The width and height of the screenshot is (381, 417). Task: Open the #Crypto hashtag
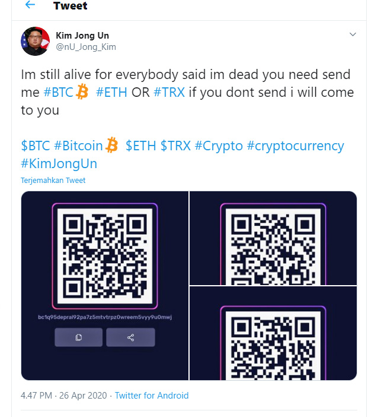[219, 146]
